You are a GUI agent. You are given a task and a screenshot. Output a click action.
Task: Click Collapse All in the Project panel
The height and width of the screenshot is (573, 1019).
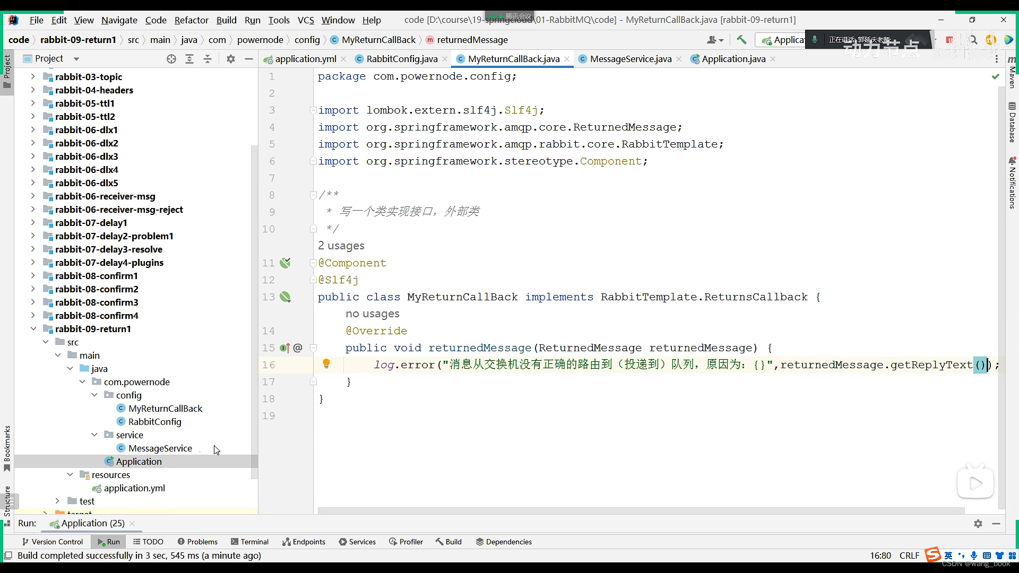208,59
